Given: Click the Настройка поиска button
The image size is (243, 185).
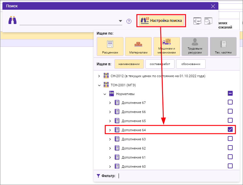Looking at the screenshot, I should pos(161,21).
